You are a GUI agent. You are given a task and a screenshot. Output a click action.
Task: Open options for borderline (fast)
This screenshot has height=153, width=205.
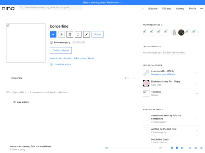(x=197, y=141)
